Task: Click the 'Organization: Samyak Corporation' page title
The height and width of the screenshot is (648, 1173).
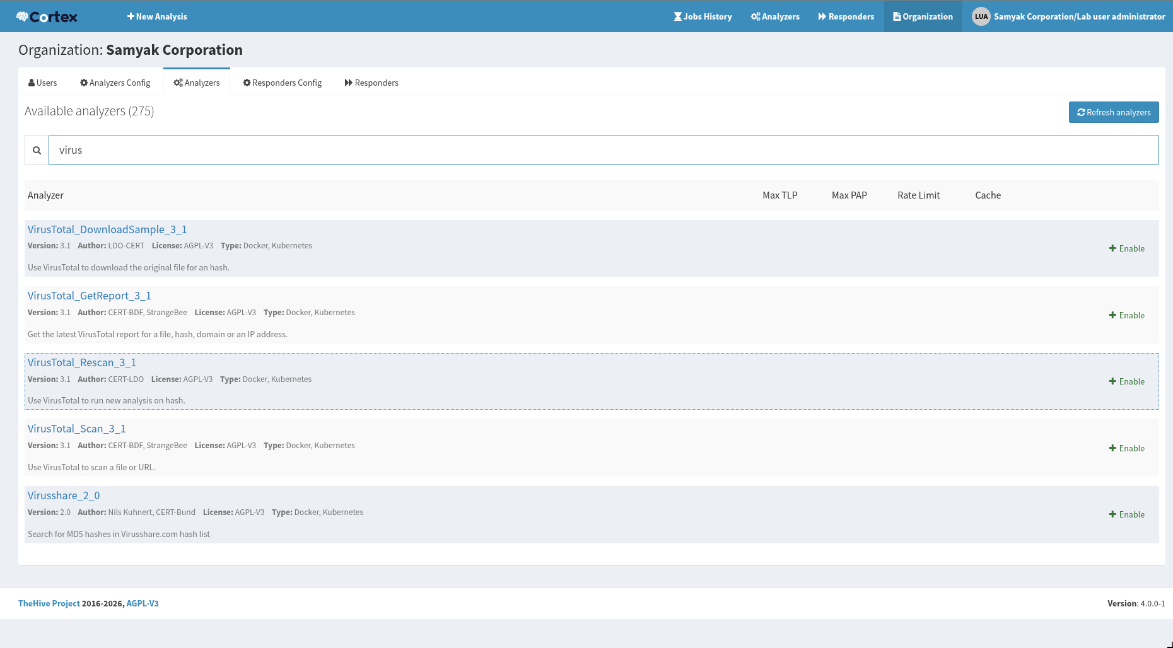Action: tap(131, 50)
